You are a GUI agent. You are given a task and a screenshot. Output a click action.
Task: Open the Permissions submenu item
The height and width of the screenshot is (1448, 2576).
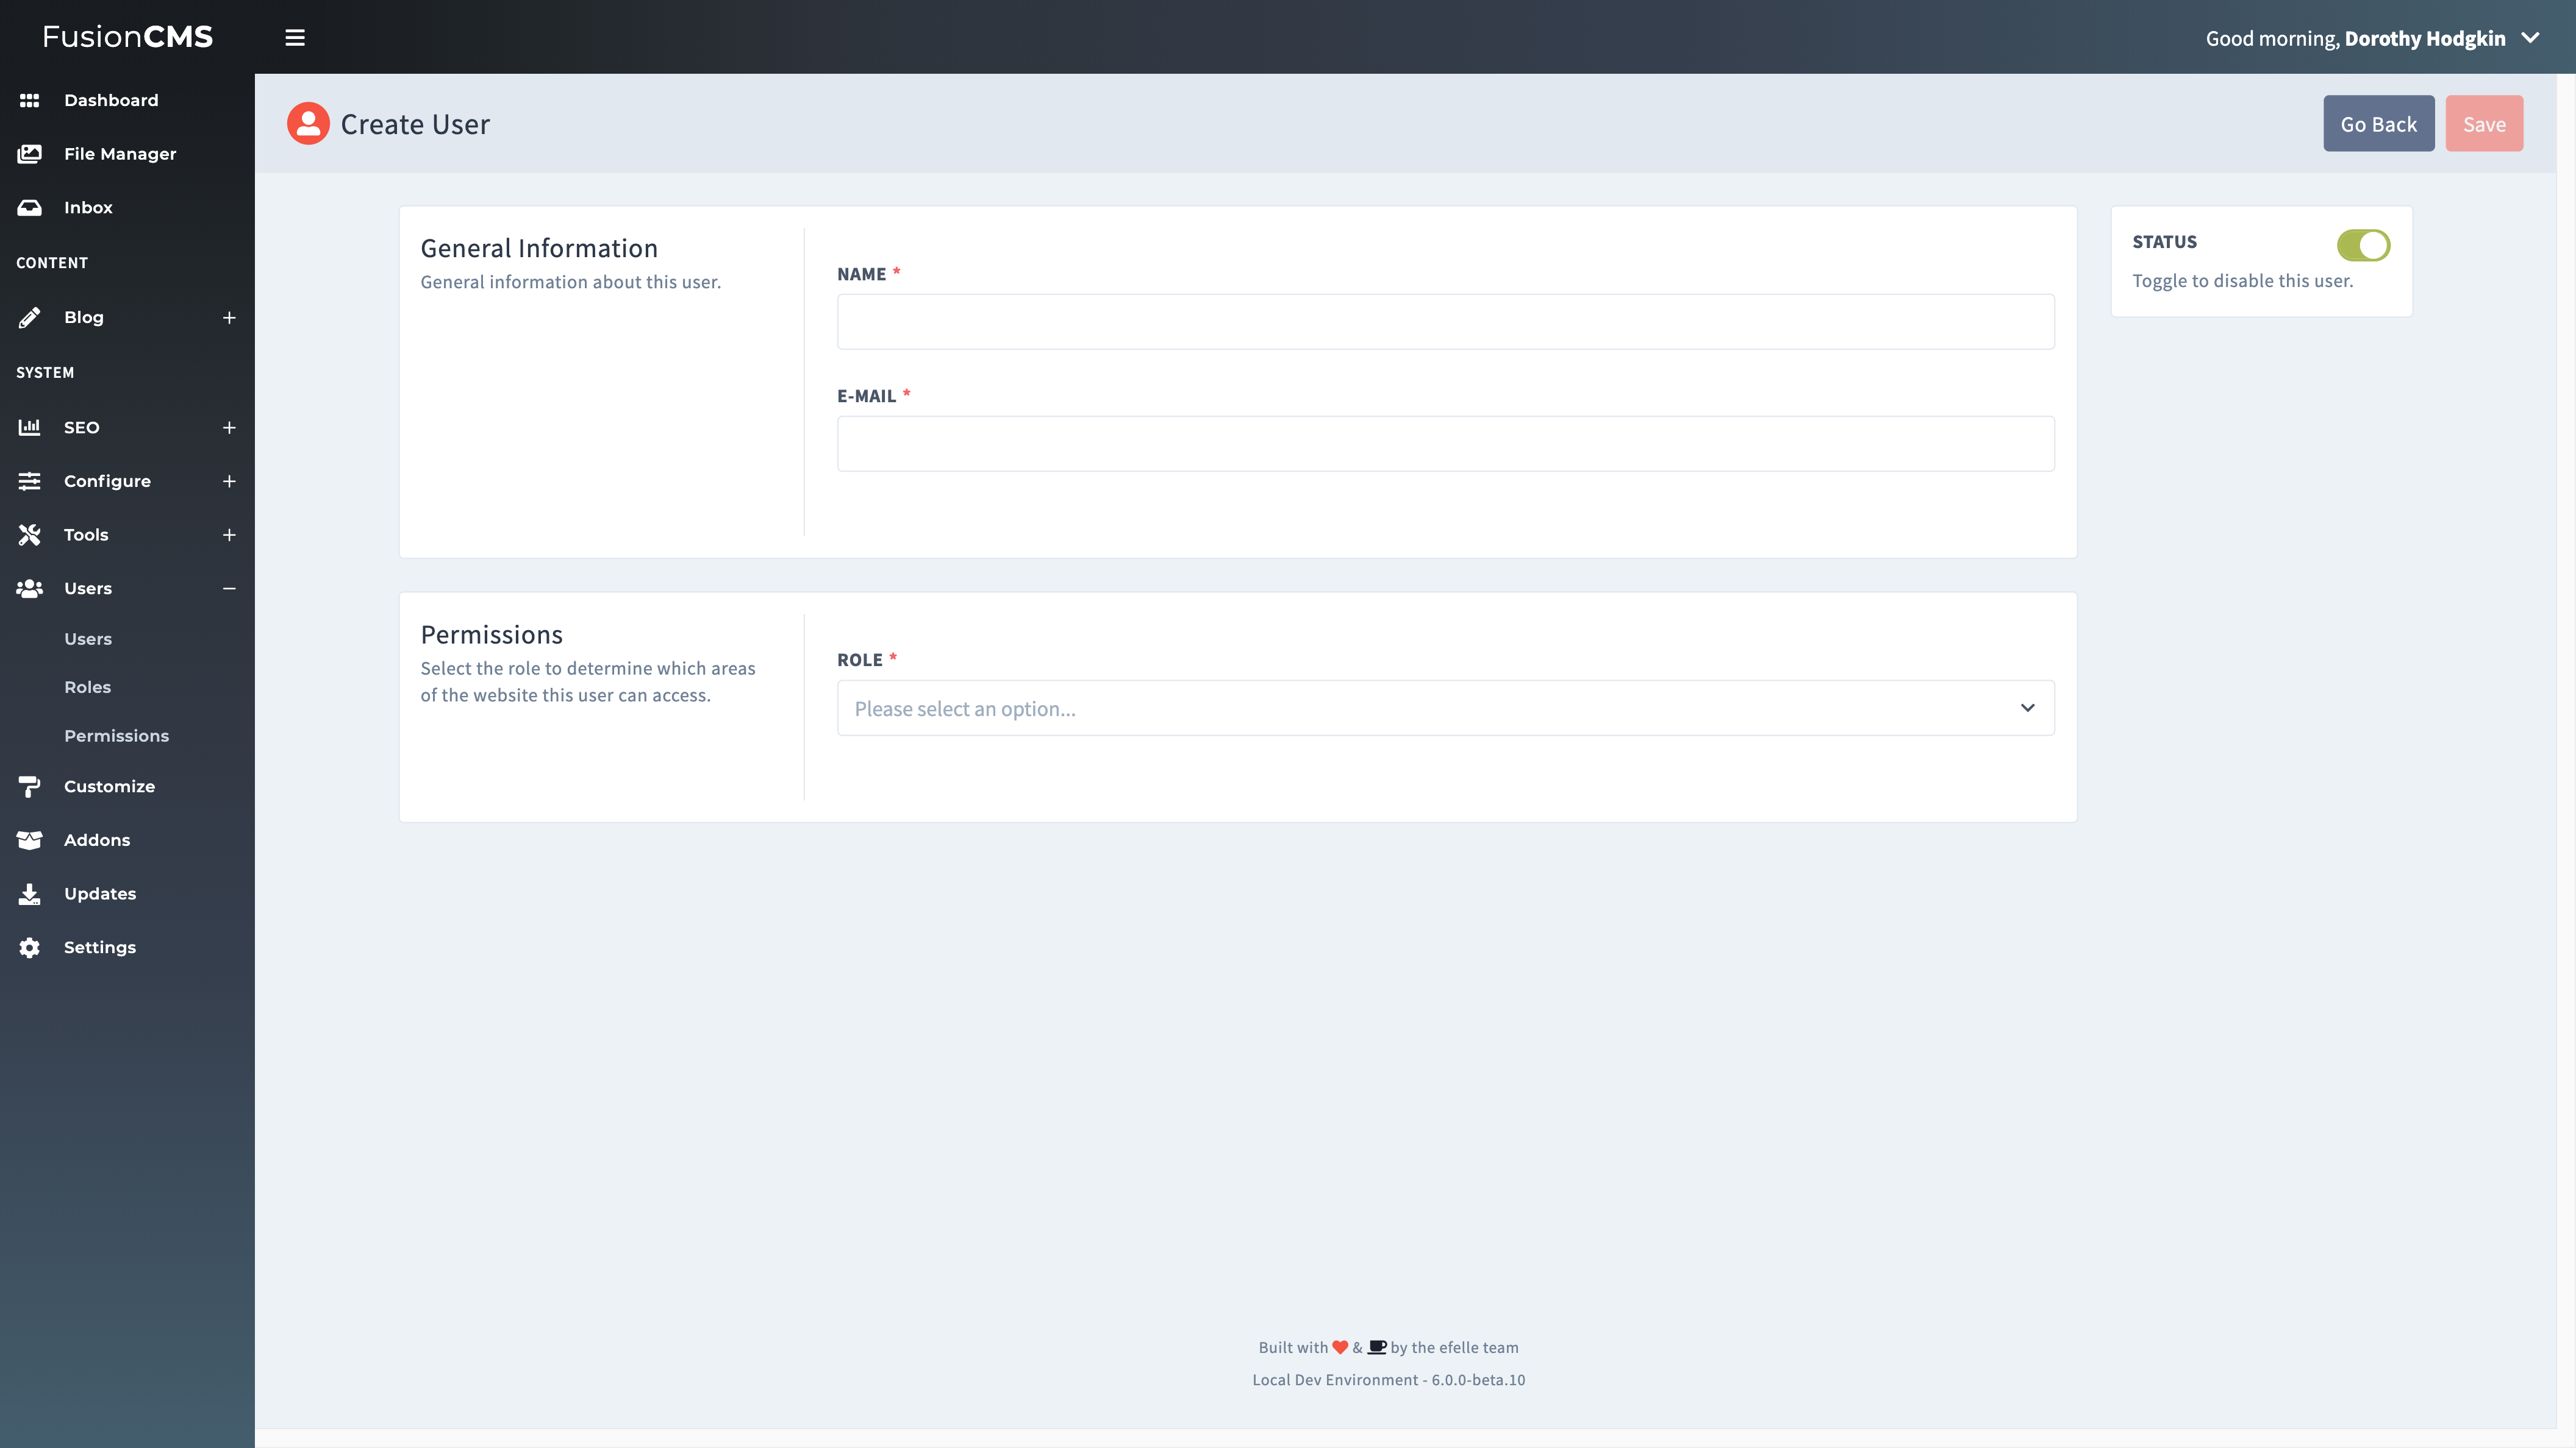coord(117,736)
